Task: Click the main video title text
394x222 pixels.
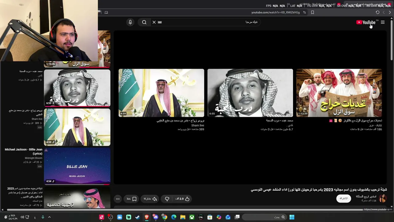Action: [319, 190]
